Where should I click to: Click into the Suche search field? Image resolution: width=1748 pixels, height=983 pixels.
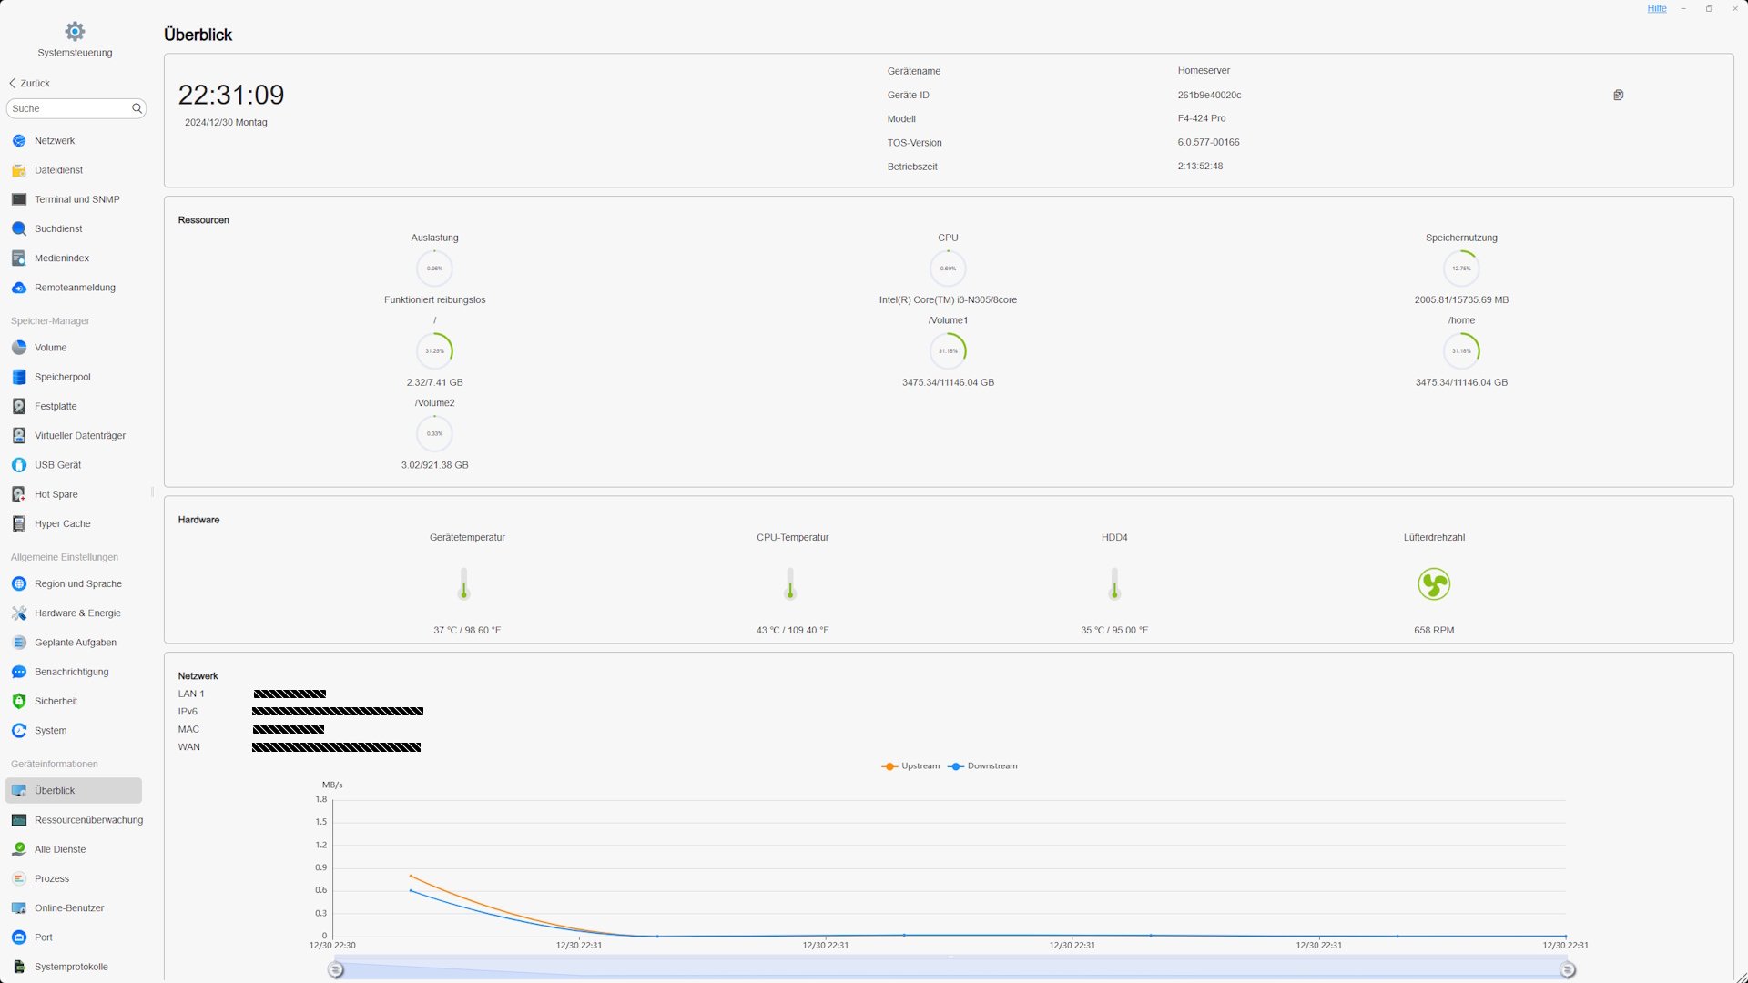click(x=68, y=108)
